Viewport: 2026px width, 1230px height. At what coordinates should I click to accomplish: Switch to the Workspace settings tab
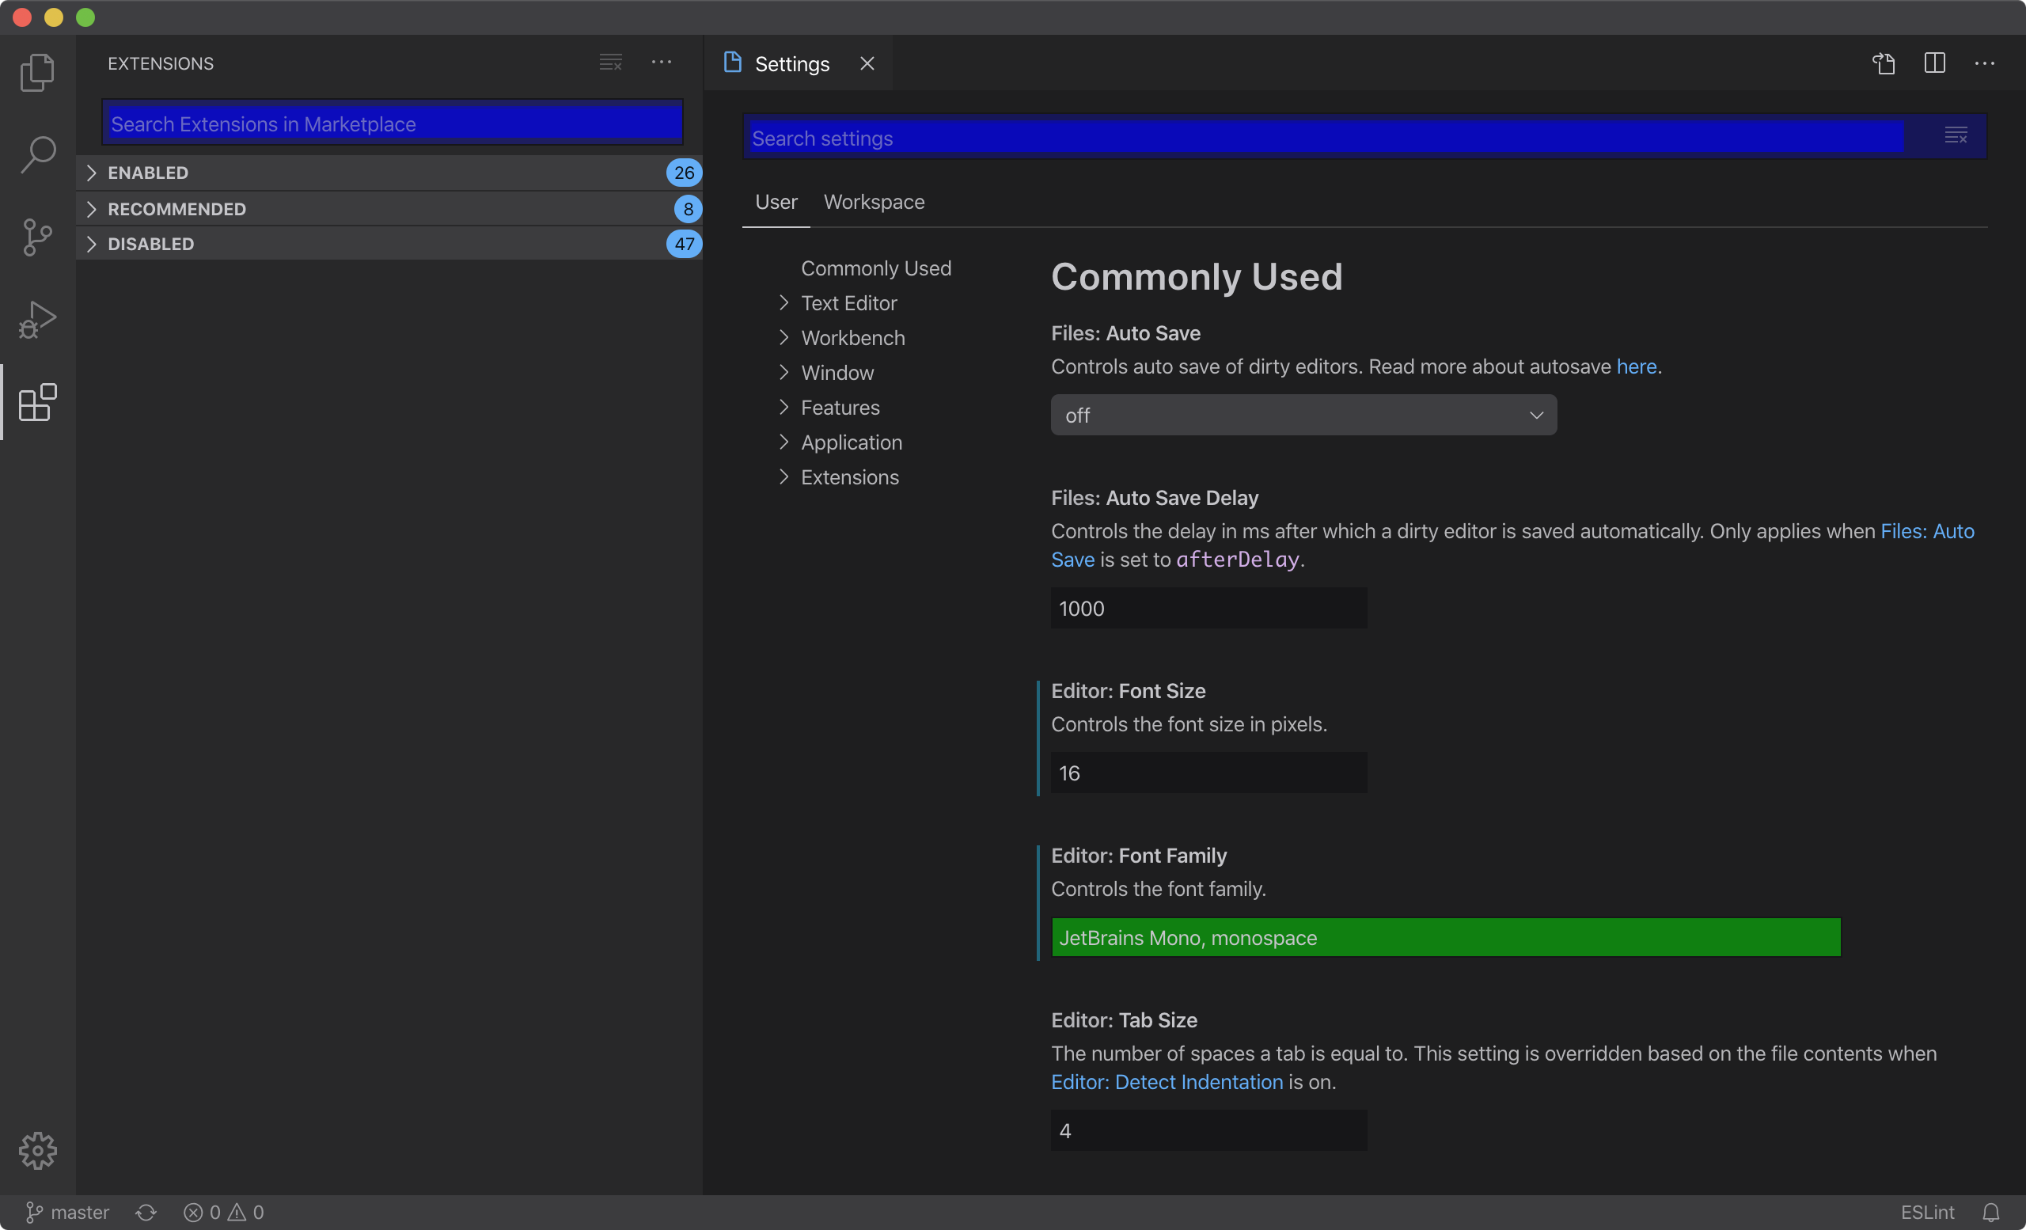(x=874, y=201)
